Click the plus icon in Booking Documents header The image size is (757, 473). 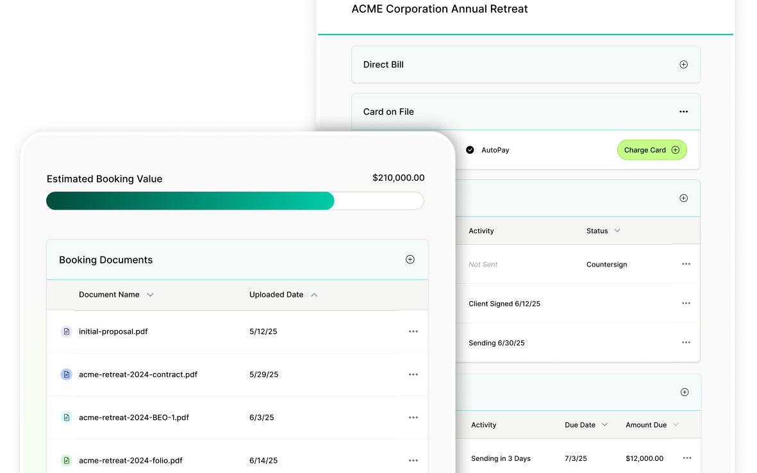pyautogui.click(x=410, y=260)
